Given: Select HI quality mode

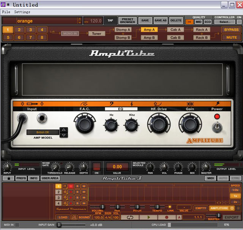Looking at the screenshot, I should (189, 22).
